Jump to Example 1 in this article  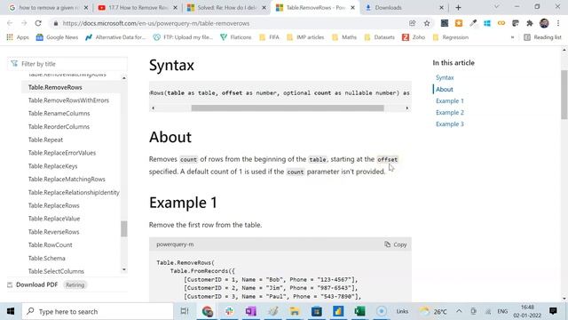[450, 100]
